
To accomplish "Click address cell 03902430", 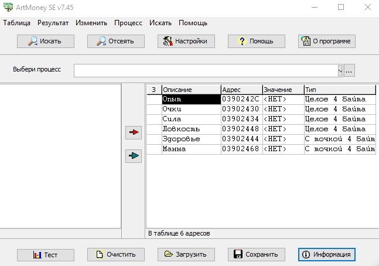I will tap(242, 110).
